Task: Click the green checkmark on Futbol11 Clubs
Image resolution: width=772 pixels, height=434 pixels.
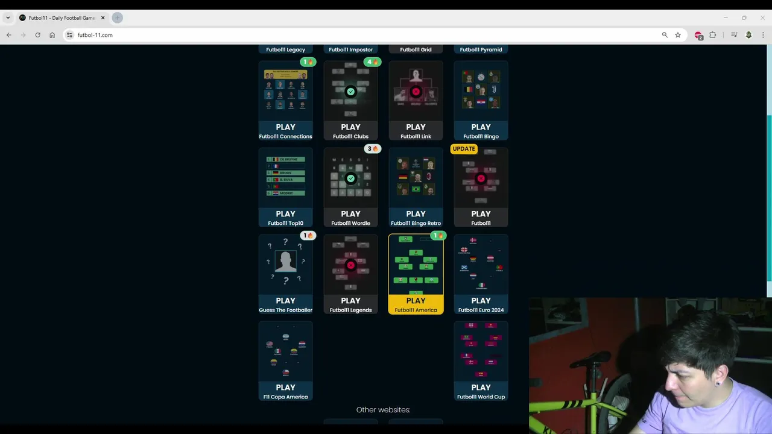Action: [x=350, y=92]
